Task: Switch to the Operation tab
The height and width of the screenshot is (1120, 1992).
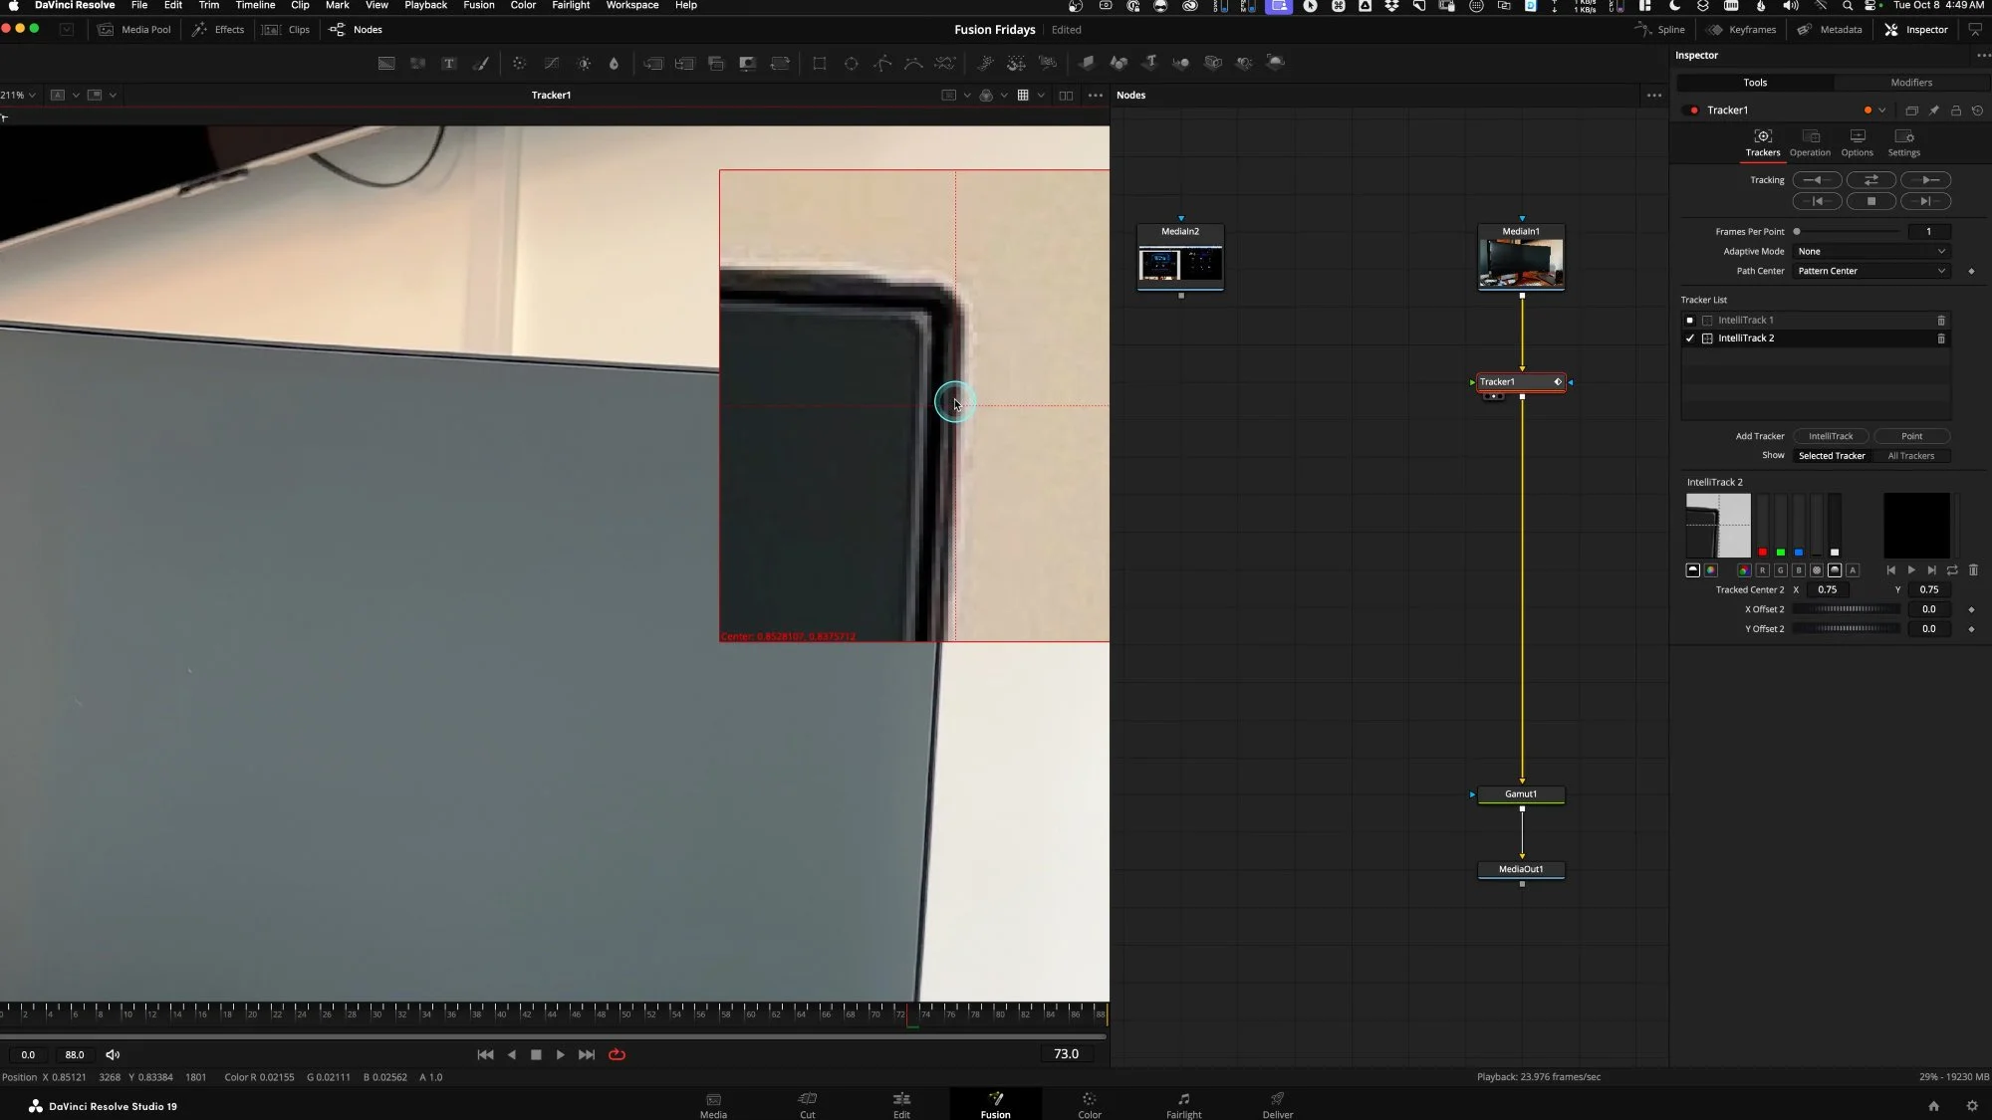Action: 1810,142
